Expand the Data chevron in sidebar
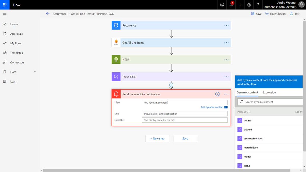The image size is (306, 172). pos(35,72)
